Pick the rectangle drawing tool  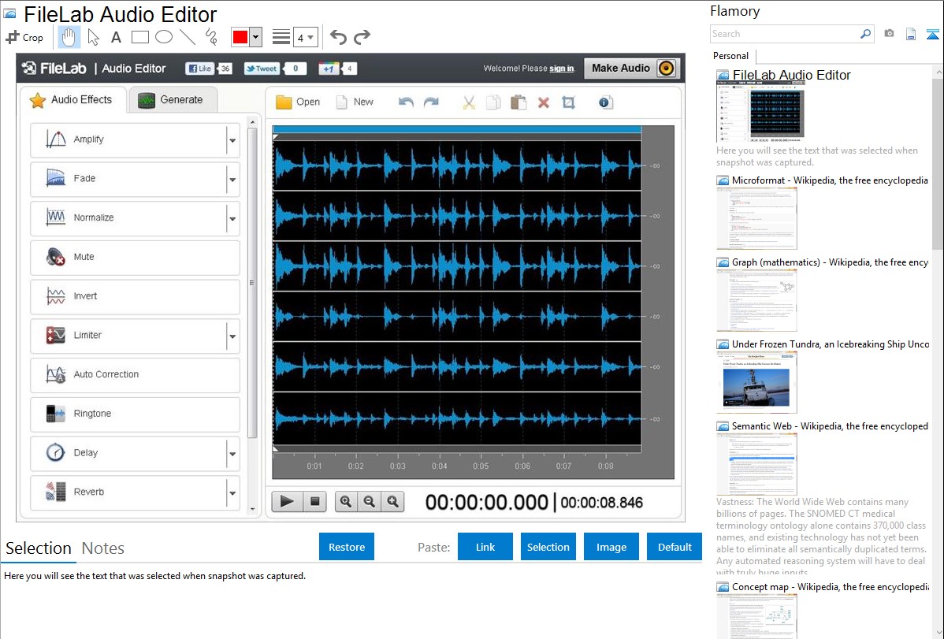[139, 37]
